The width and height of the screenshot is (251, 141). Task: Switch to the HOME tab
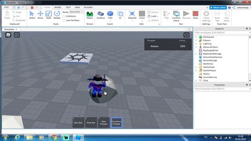pyautogui.click(x=47, y=7)
